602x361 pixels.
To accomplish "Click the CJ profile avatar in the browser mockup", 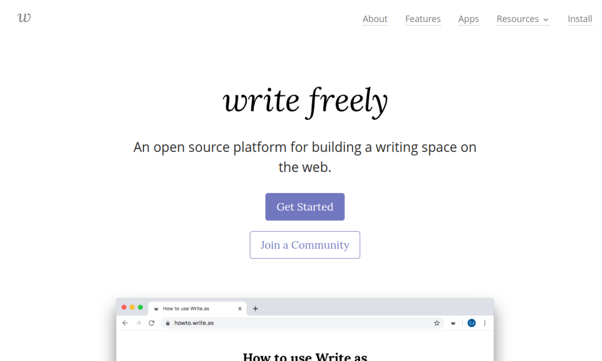I will coord(471,323).
